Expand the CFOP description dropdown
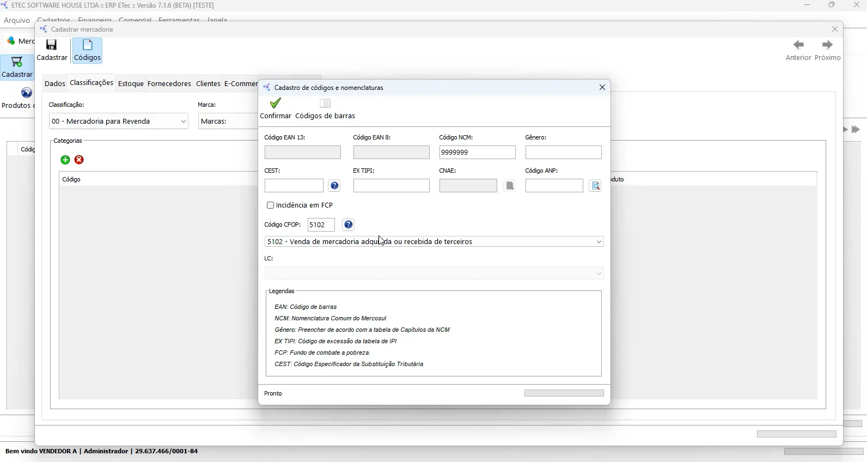867x462 pixels. click(x=599, y=241)
